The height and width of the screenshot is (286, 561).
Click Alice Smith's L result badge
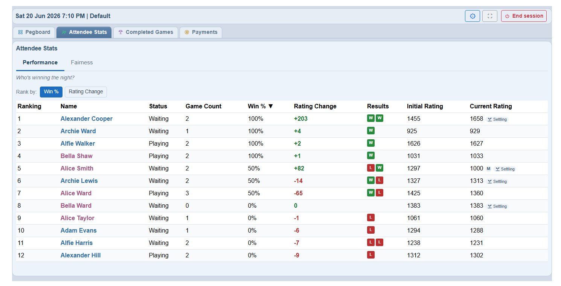click(x=371, y=168)
